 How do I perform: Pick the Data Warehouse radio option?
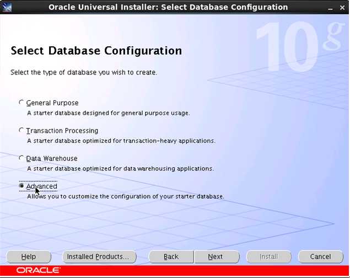(21, 158)
